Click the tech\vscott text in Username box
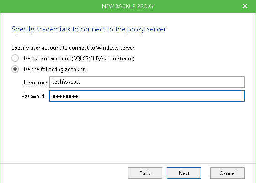Viewport: 256px width, 183px height. [x=66, y=82]
